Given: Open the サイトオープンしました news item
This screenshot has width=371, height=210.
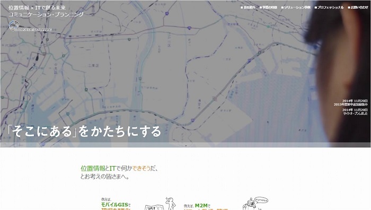Looking at the screenshot, I should click(x=356, y=113).
